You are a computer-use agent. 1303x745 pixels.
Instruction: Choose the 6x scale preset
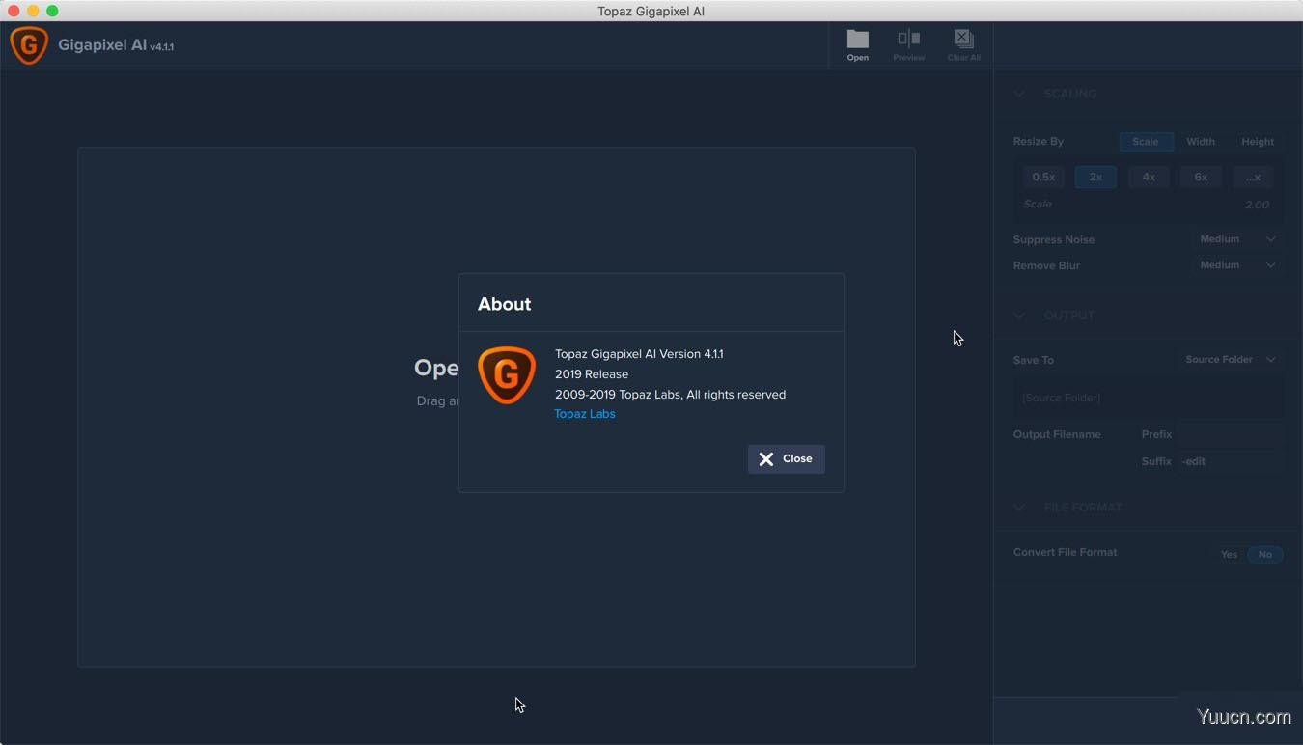[1201, 178]
